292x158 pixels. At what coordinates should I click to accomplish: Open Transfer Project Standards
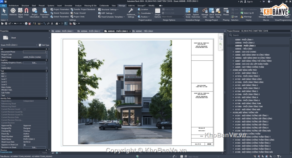[83, 9]
